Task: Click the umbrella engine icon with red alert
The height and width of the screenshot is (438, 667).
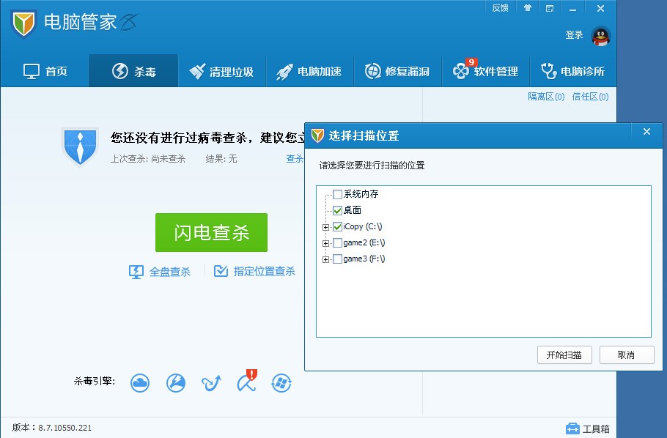Action: coord(247,382)
